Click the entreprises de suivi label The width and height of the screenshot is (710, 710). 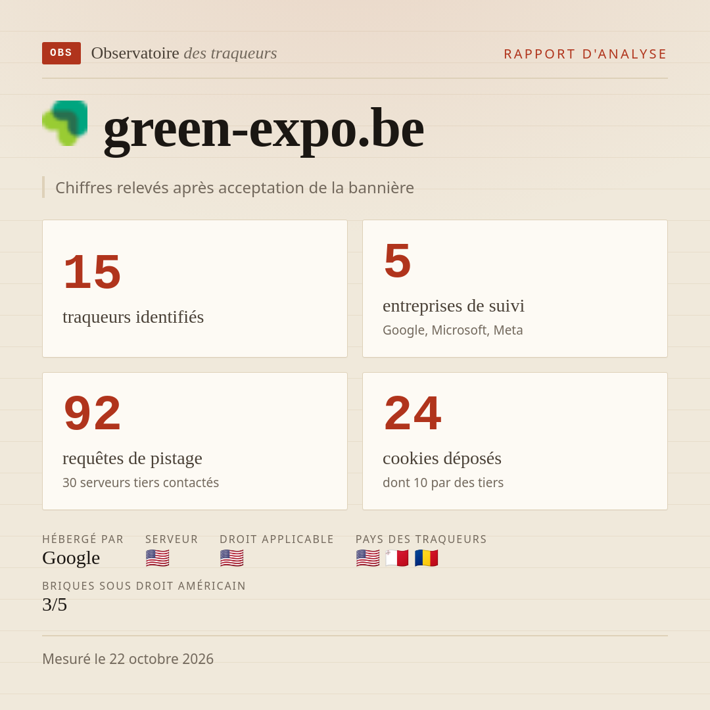pos(453,306)
